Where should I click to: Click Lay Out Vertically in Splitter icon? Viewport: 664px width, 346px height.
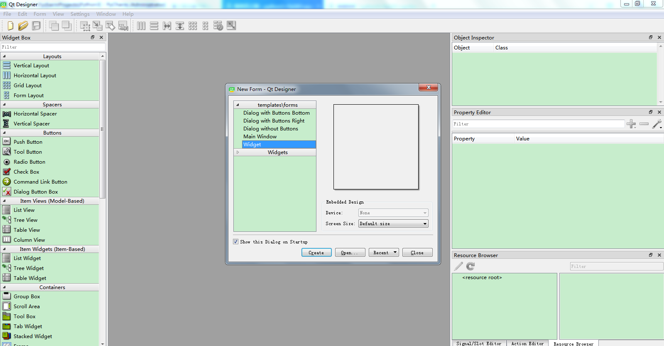[x=180, y=26]
